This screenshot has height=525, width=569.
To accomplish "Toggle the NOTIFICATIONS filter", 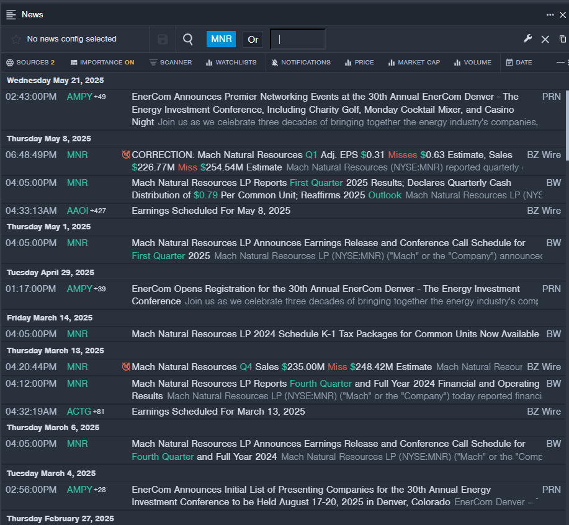I will 301,63.
